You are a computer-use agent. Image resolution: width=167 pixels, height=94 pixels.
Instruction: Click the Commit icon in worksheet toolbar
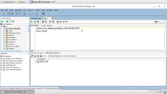[x=50, y=22]
